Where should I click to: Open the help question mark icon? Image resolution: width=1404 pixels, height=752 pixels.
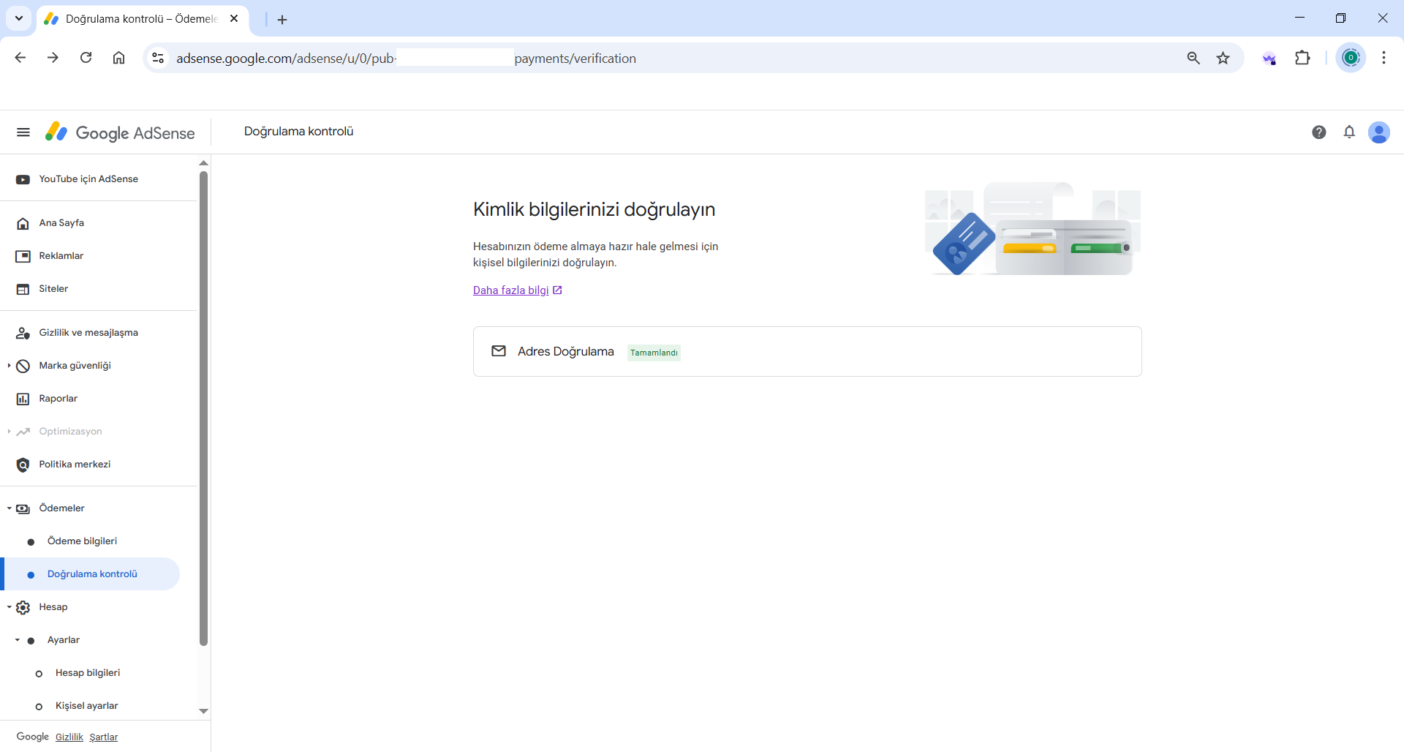coord(1318,132)
